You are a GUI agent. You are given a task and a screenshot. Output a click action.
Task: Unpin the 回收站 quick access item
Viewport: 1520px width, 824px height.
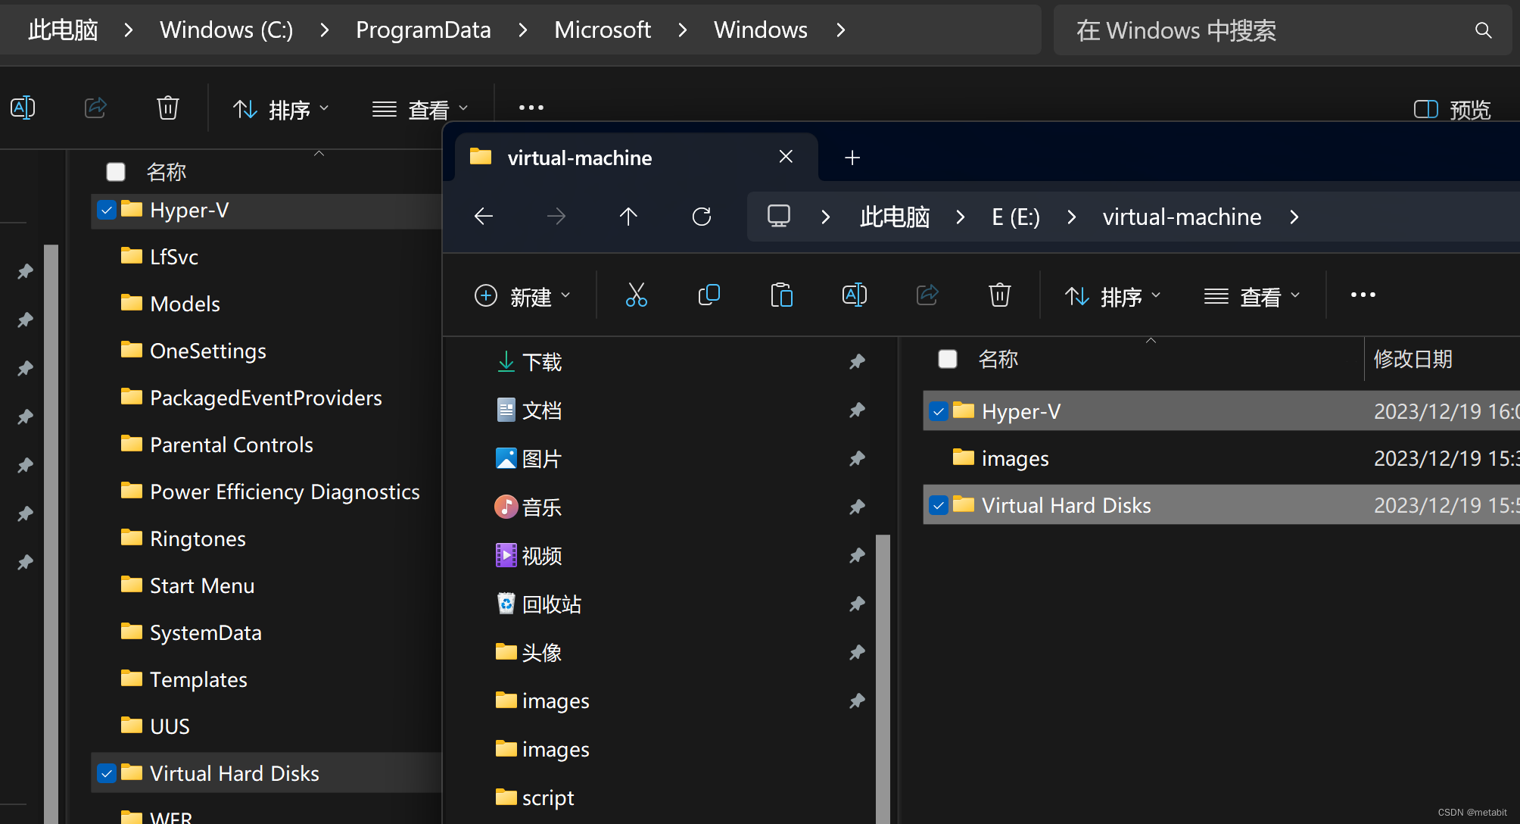857,604
